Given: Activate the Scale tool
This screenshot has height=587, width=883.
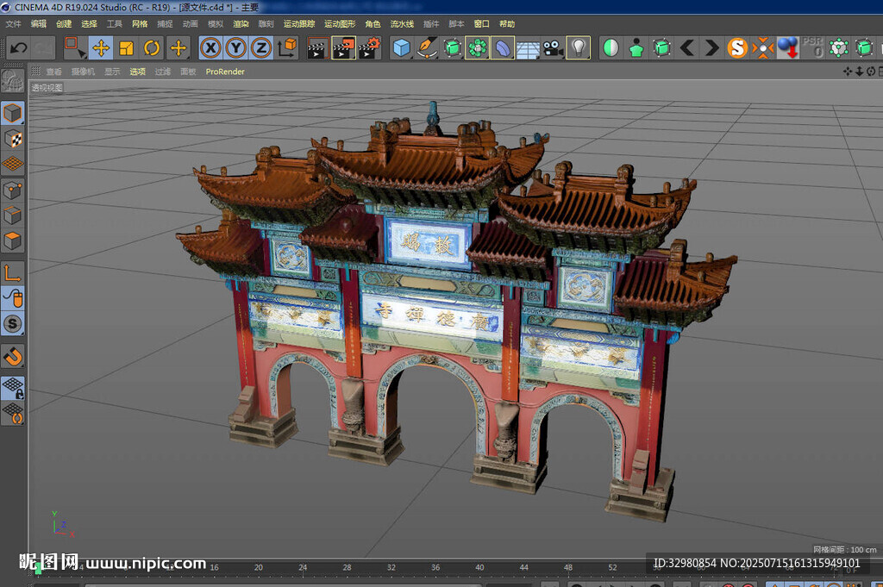Looking at the screenshot, I should [126, 47].
